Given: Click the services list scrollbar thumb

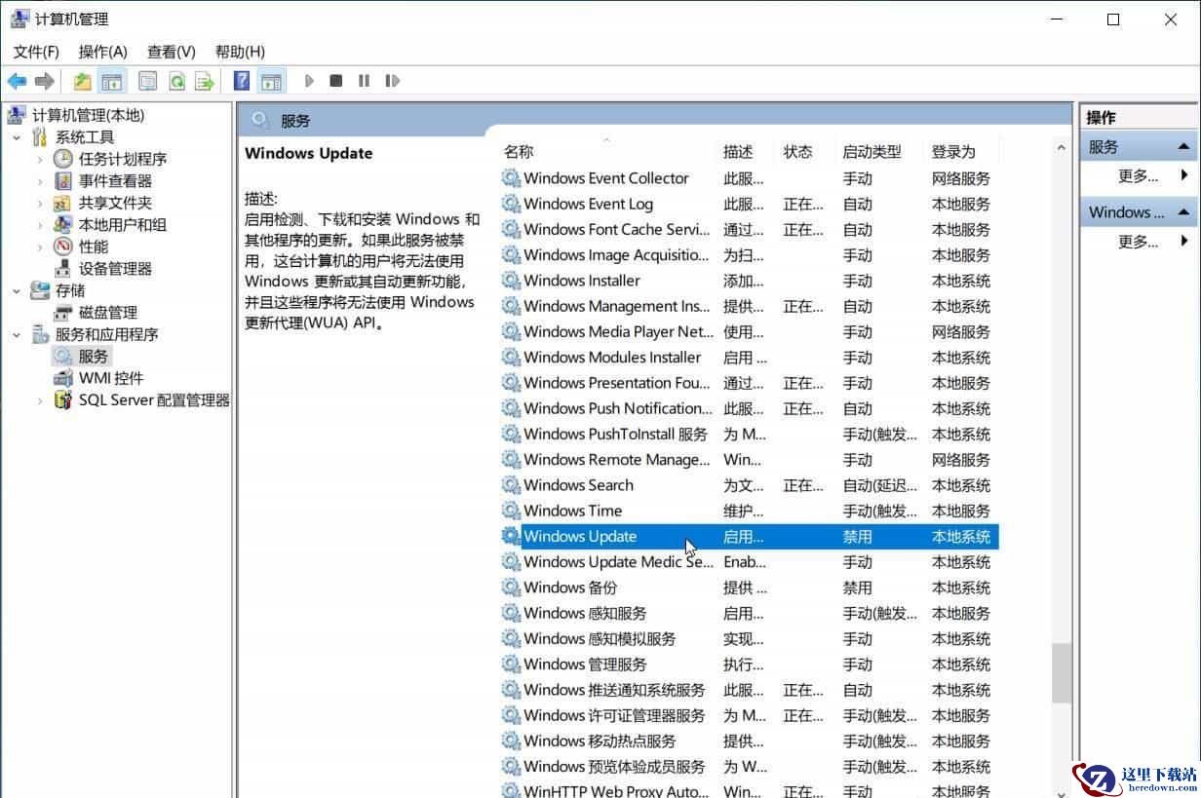Looking at the screenshot, I should 1062,674.
